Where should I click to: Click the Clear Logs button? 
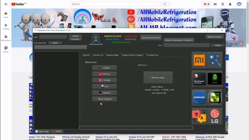click(x=42, y=131)
